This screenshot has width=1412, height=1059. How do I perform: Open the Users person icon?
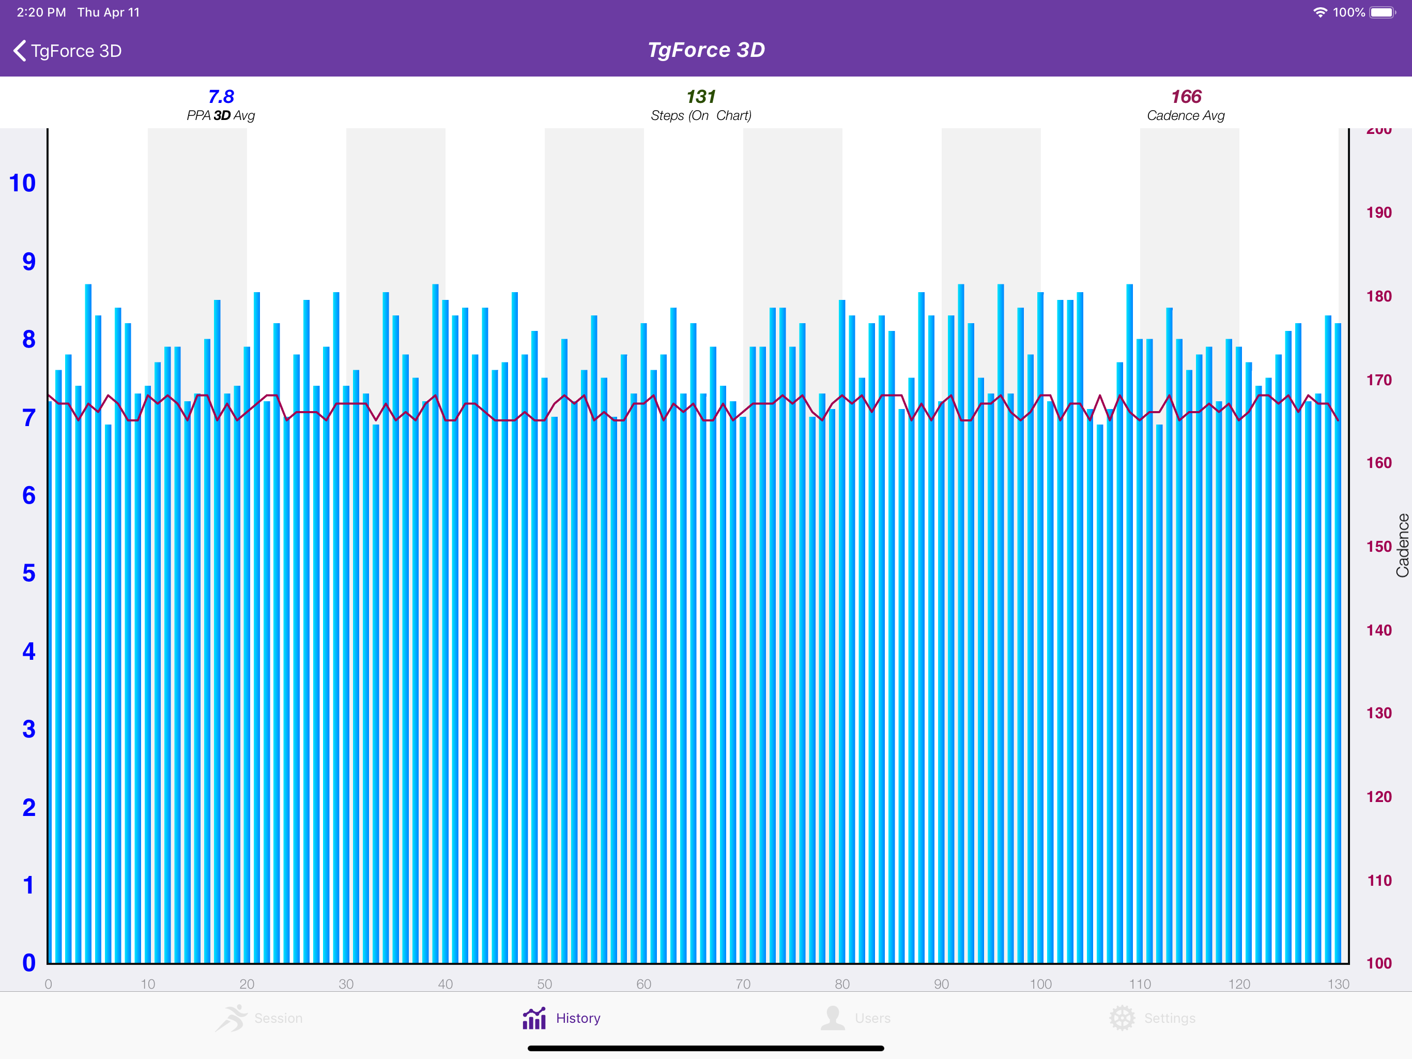pyautogui.click(x=833, y=1018)
